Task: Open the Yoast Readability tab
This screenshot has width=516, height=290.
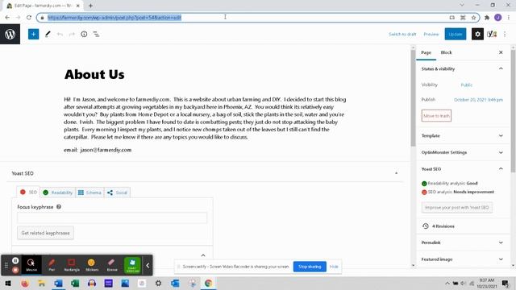Action: coord(58,193)
